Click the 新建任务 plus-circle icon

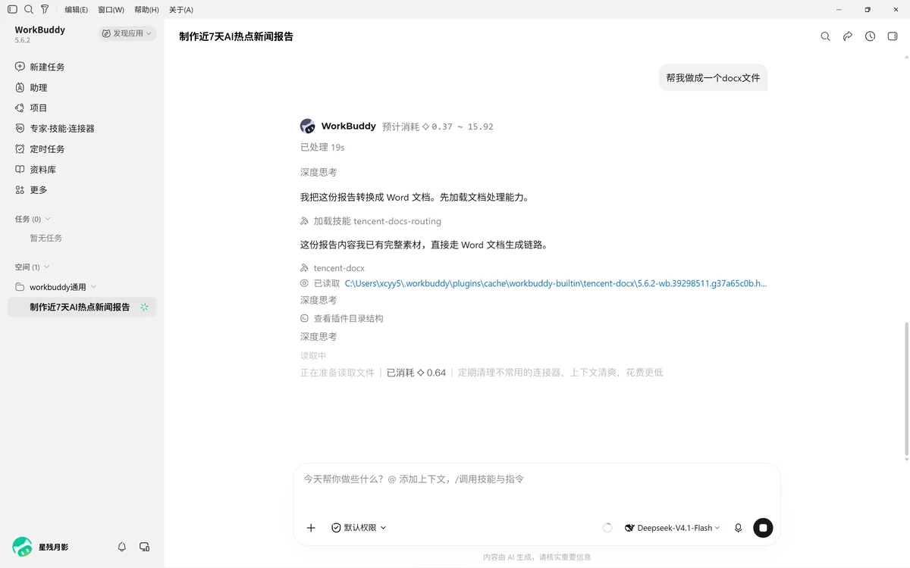click(20, 67)
